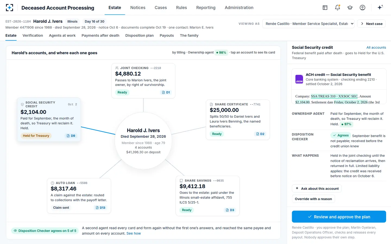
Task: Open document D9 on Social Security card
Action: pyautogui.click(x=71, y=136)
